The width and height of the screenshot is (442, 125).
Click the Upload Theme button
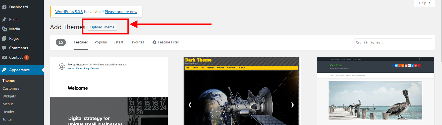(102, 27)
